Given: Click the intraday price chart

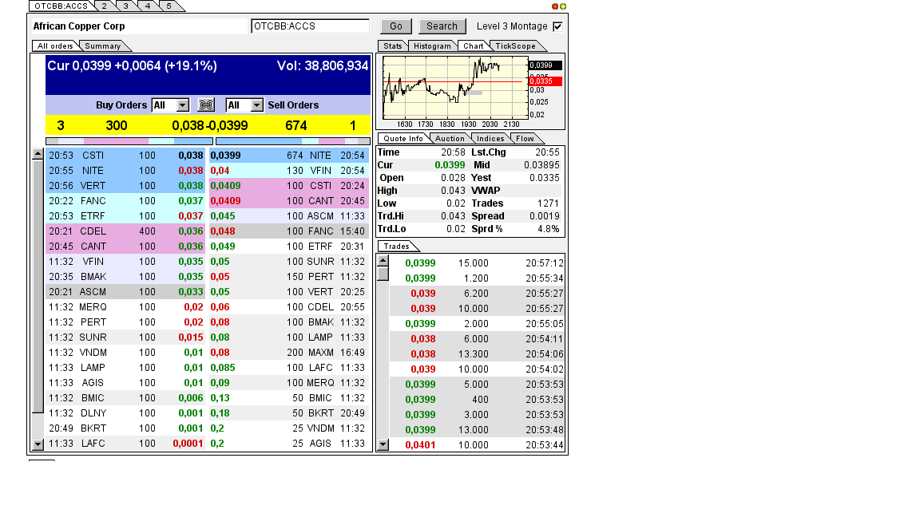Looking at the screenshot, I should [x=455, y=88].
